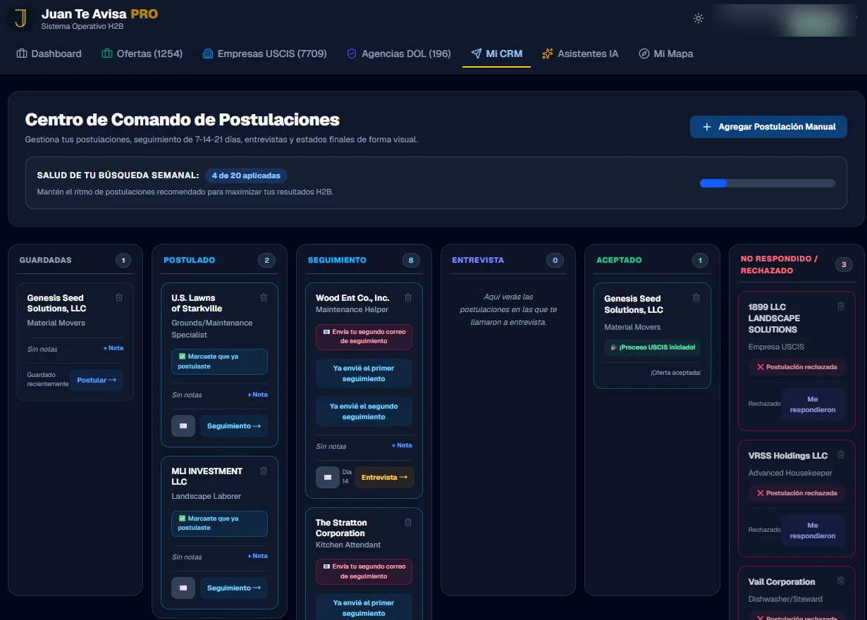Delete the VRSS Holdings LLC card
This screenshot has height=620, width=867.
(x=840, y=455)
